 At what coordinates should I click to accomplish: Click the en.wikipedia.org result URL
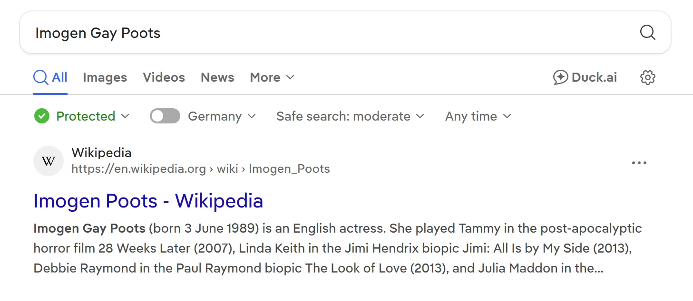[200, 169]
